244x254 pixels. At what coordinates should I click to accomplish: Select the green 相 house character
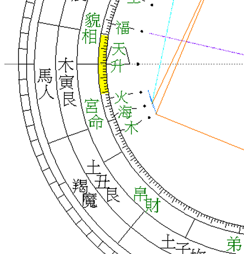point(89,36)
